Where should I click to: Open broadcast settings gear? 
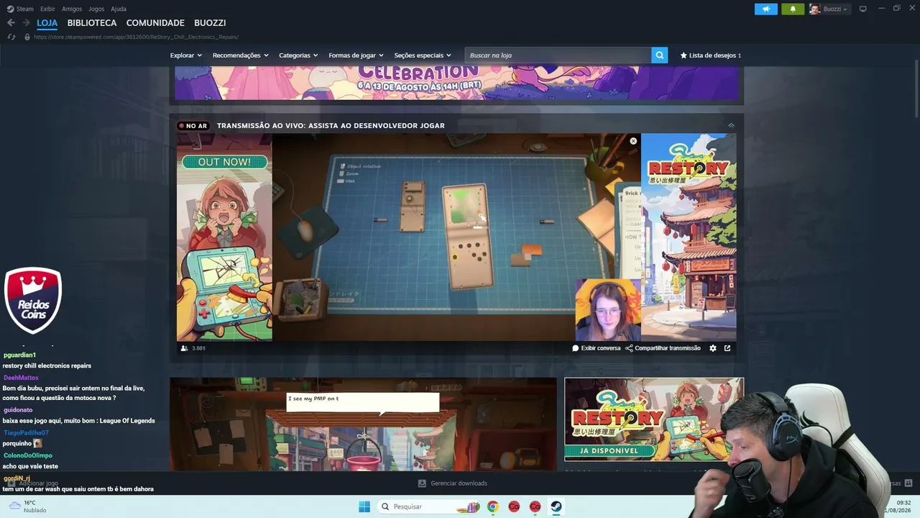[x=713, y=348]
